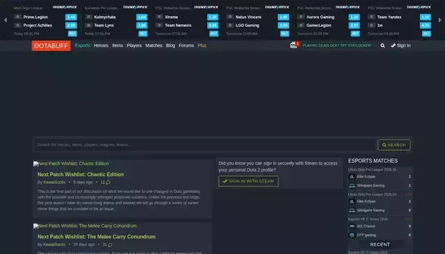Open the Heroes menu item
Image resolution: width=445 pixels, height=254 pixels.
101,46
